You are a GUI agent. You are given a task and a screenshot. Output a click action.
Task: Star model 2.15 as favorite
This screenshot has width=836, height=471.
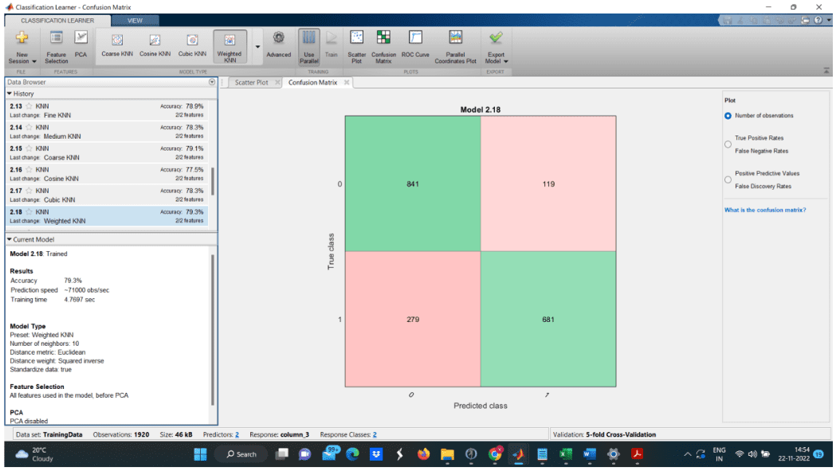pyautogui.click(x=29, y=148)
